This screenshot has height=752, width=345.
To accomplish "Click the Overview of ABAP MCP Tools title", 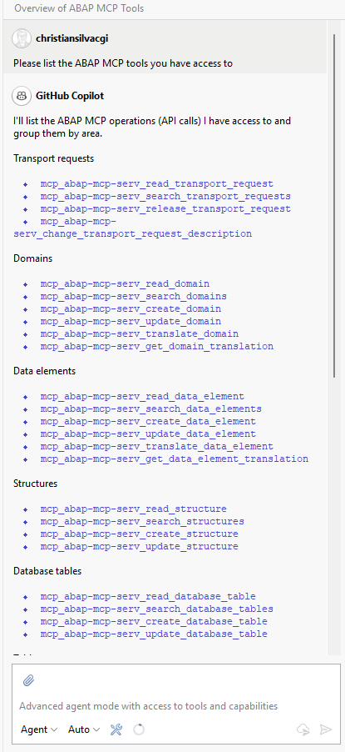I will [x=79, y=8].
